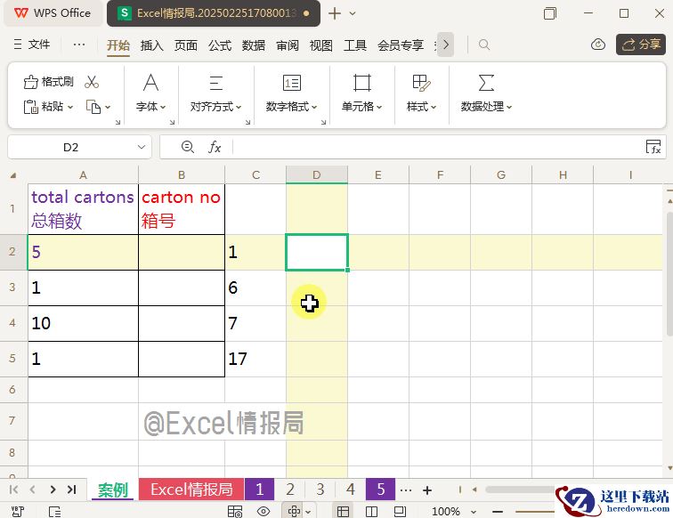Toggle the eye protection mode icon
673x518 pixels.
coord(264,512)
